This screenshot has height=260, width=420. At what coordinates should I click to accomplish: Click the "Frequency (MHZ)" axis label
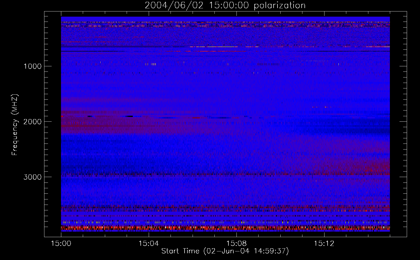tap(15, 125)
